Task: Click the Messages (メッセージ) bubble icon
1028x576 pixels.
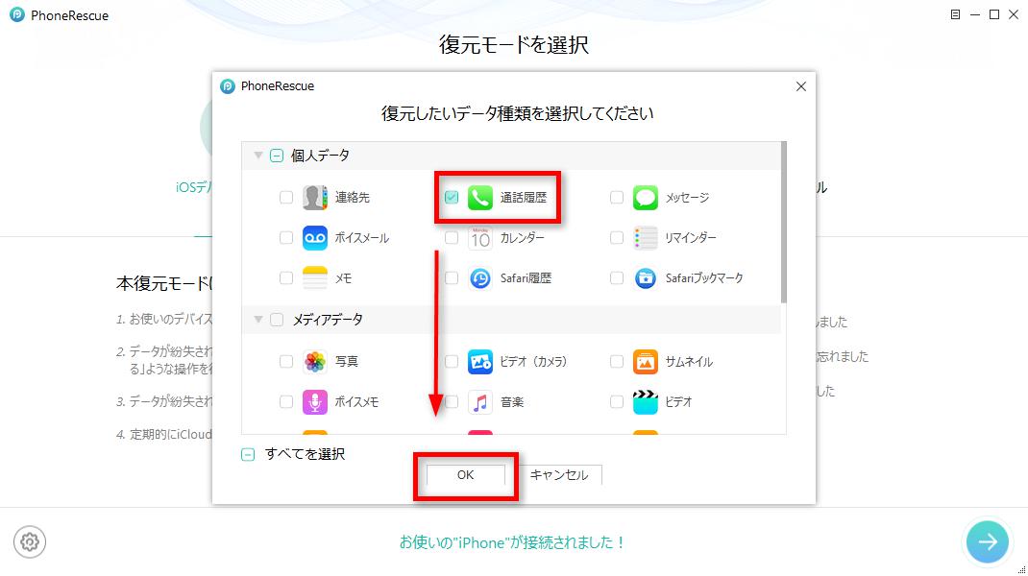Action: tap(645, 197)
